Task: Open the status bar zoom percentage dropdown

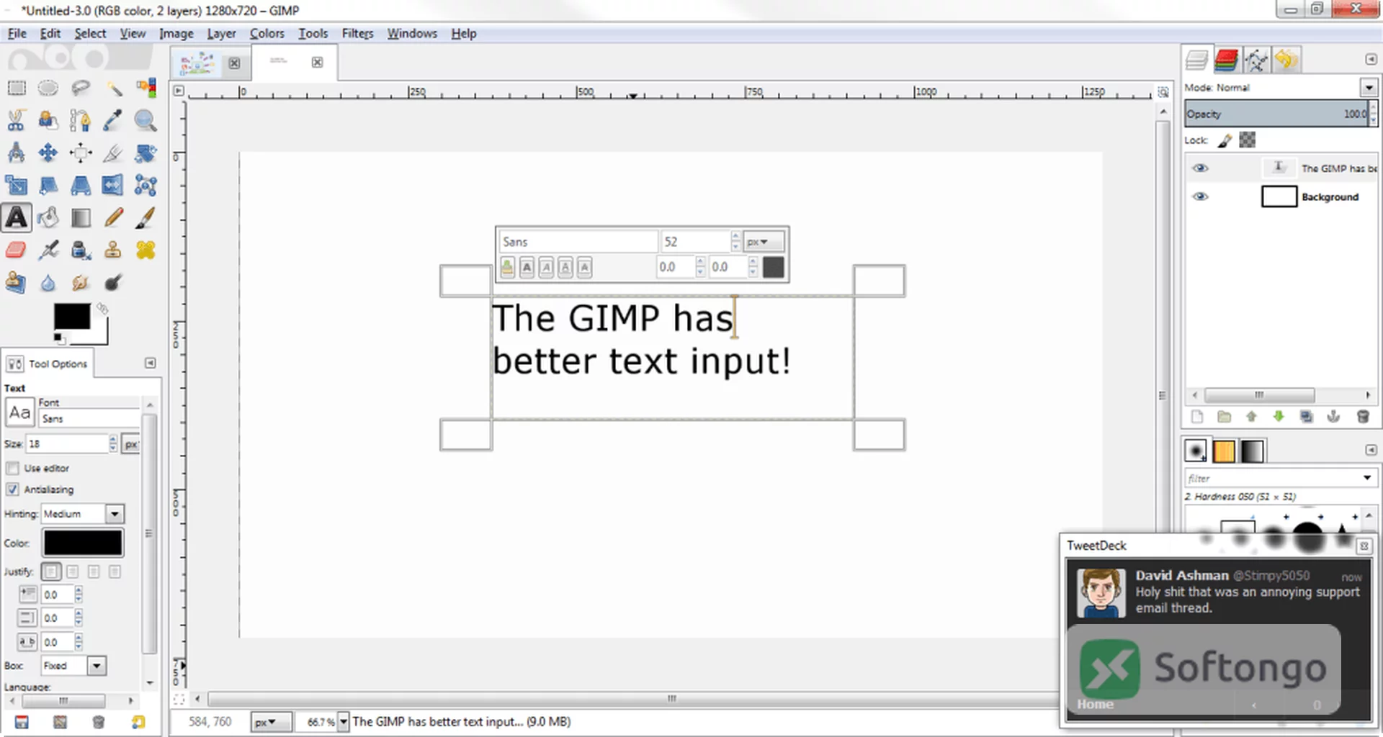Action: pyautogui.click(x=344, y=721)
